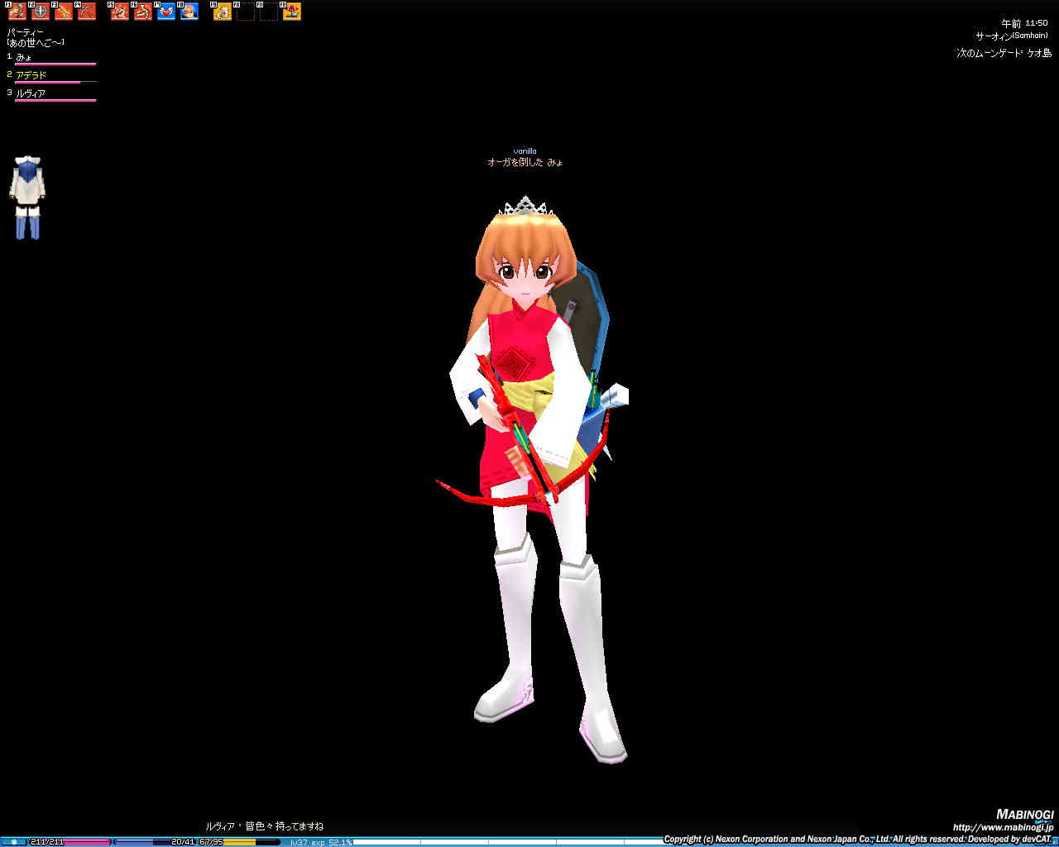Viewport: 1059px width, 847px height.
Task: Click the yellow stamina bar showing 67/95
Action: [x=238, y=842]
